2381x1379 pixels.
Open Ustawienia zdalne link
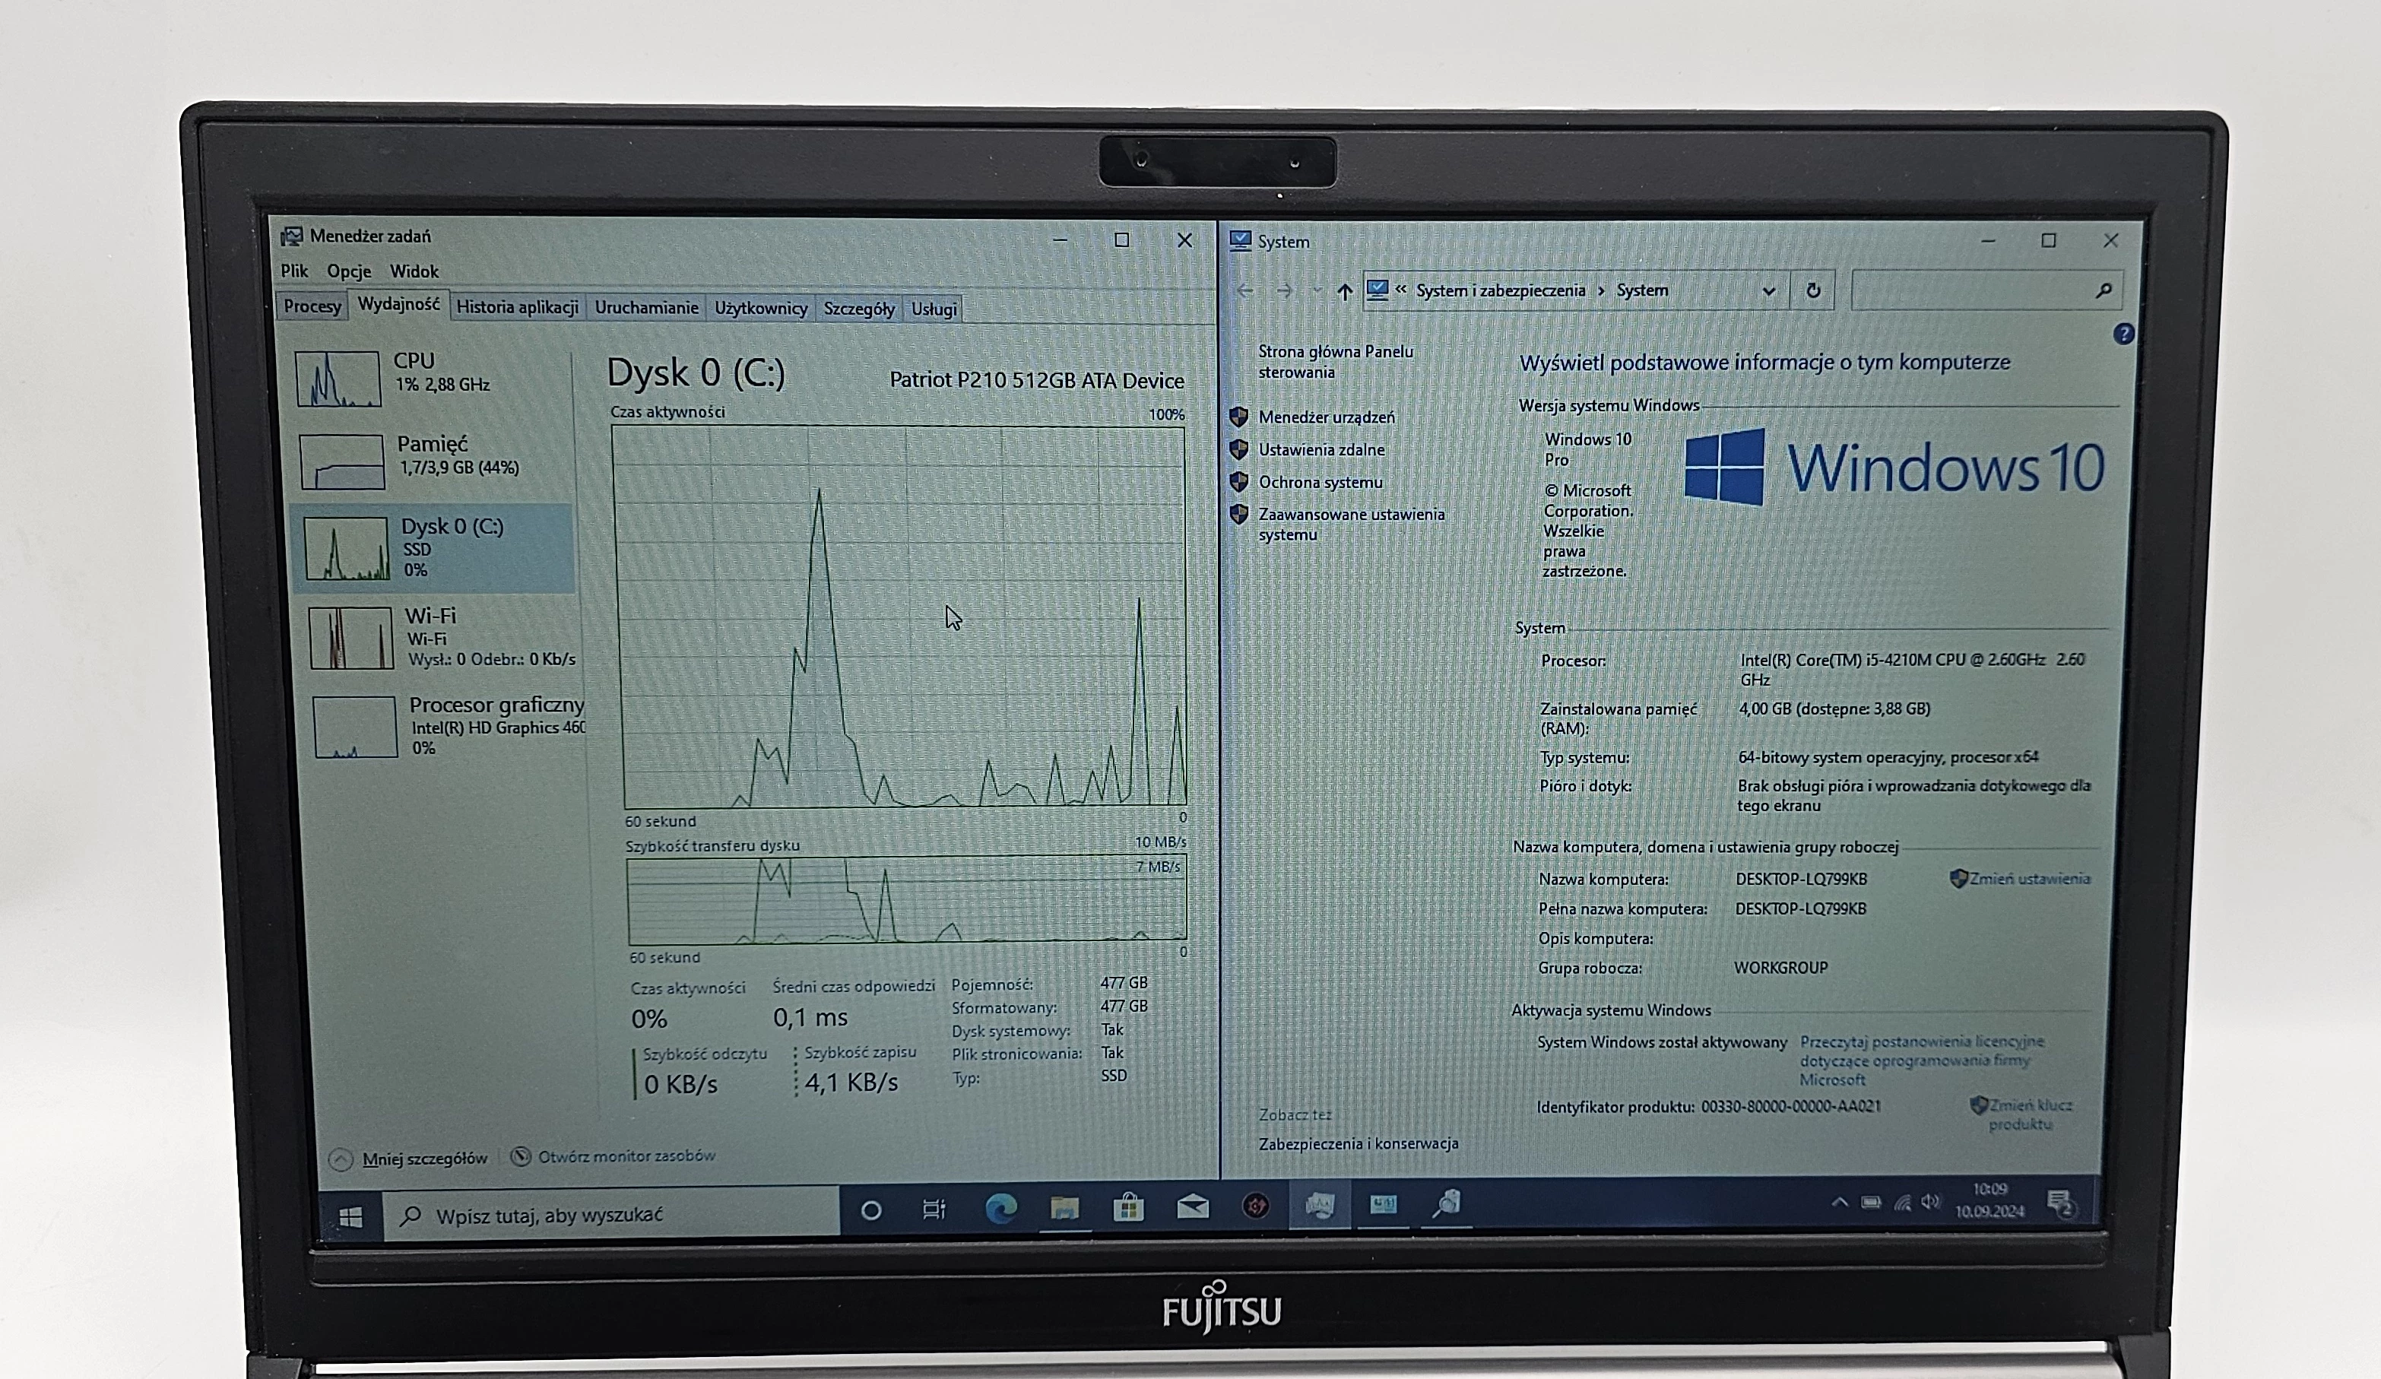(x=1321, y=451)
